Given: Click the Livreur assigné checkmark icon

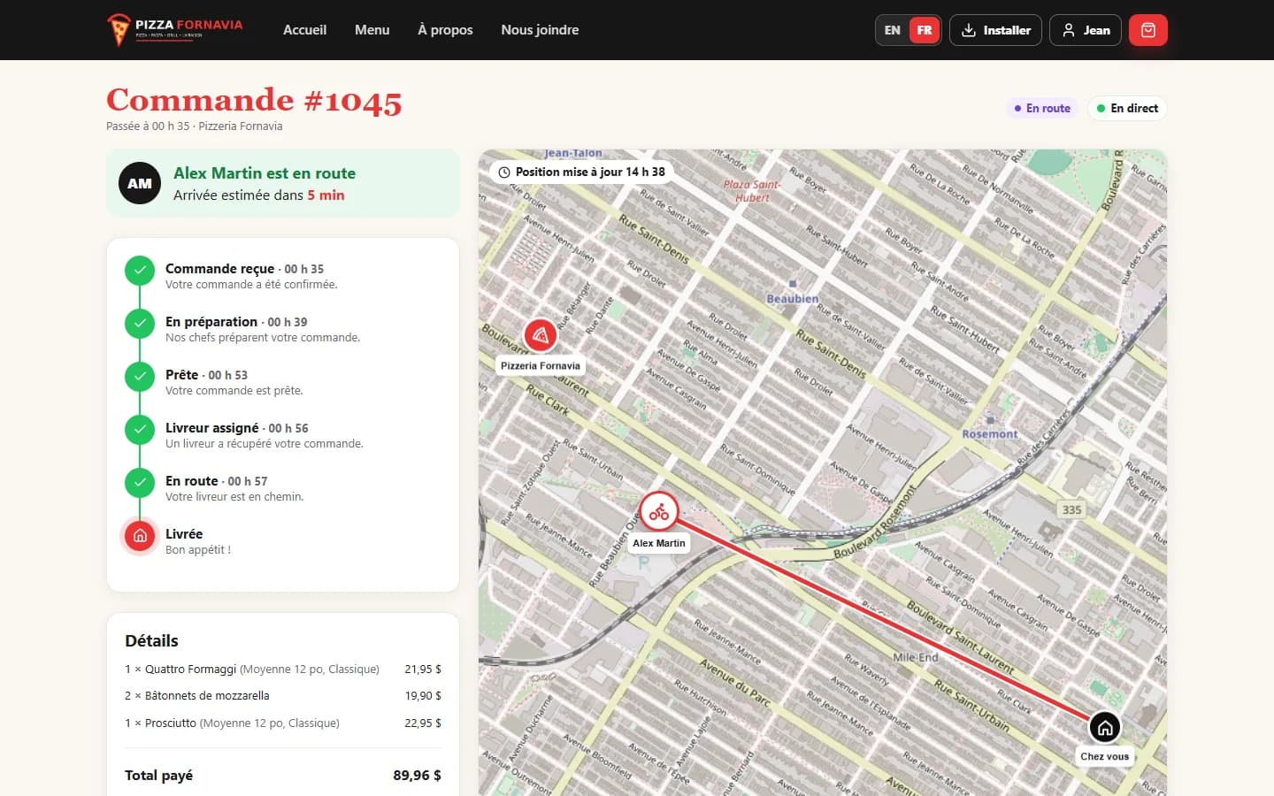Looking at the screenshot, I should click(x=140, y=430).
